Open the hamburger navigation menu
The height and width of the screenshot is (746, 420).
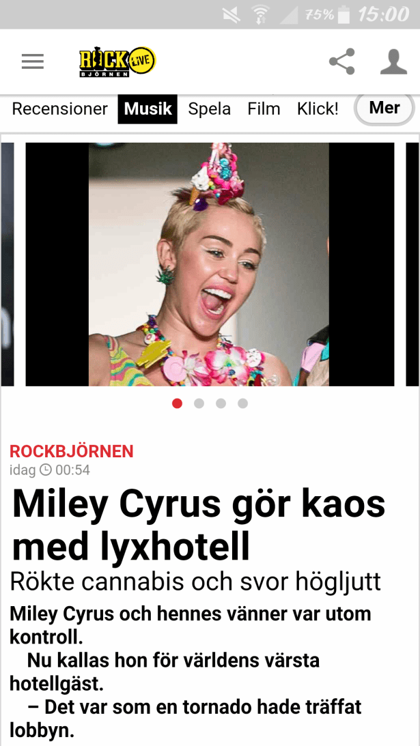click(33, 62)
